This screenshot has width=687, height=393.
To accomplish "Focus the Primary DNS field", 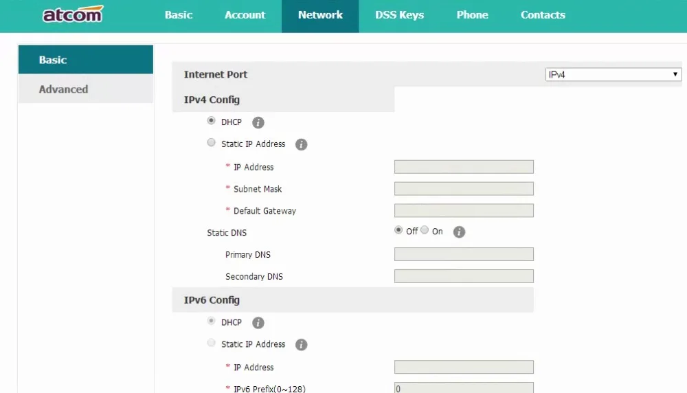I will point(464,254).
